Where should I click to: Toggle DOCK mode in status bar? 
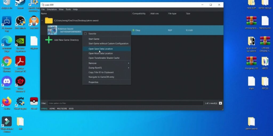point(71,109)
